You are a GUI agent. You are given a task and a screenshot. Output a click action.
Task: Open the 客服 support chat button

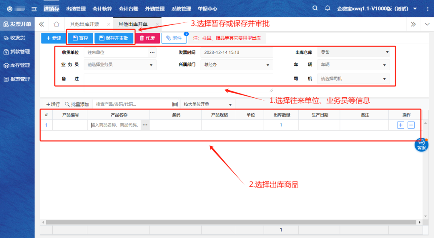pos(421,145)
